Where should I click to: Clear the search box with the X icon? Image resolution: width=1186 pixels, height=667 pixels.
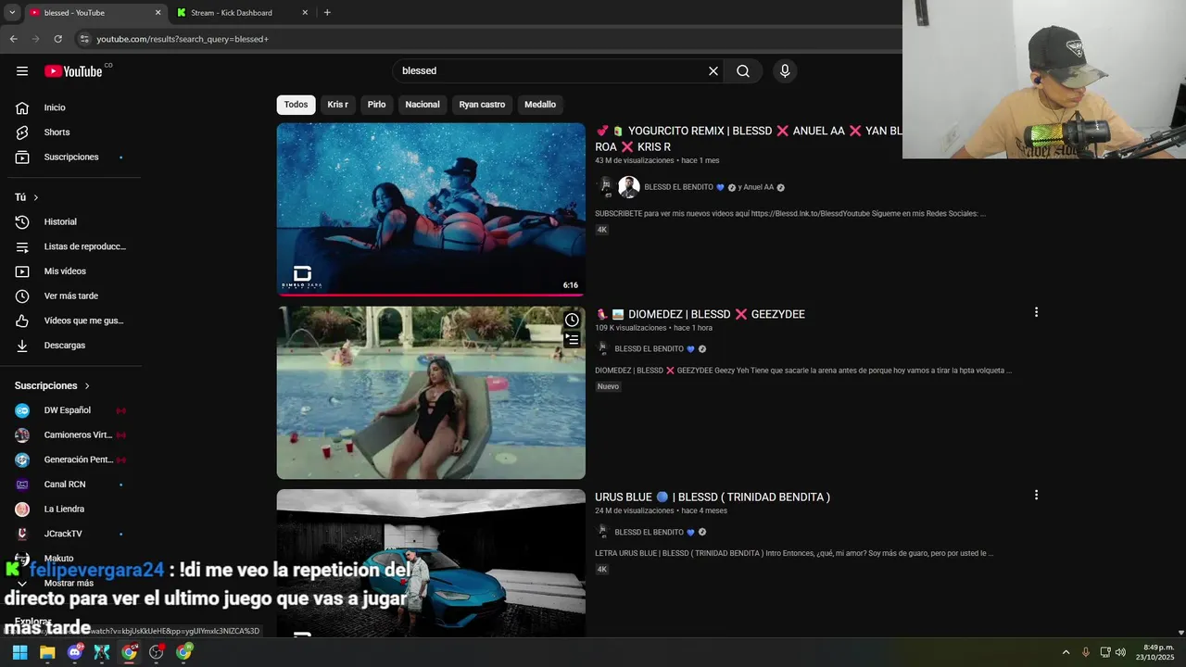(x=713, y=71)
